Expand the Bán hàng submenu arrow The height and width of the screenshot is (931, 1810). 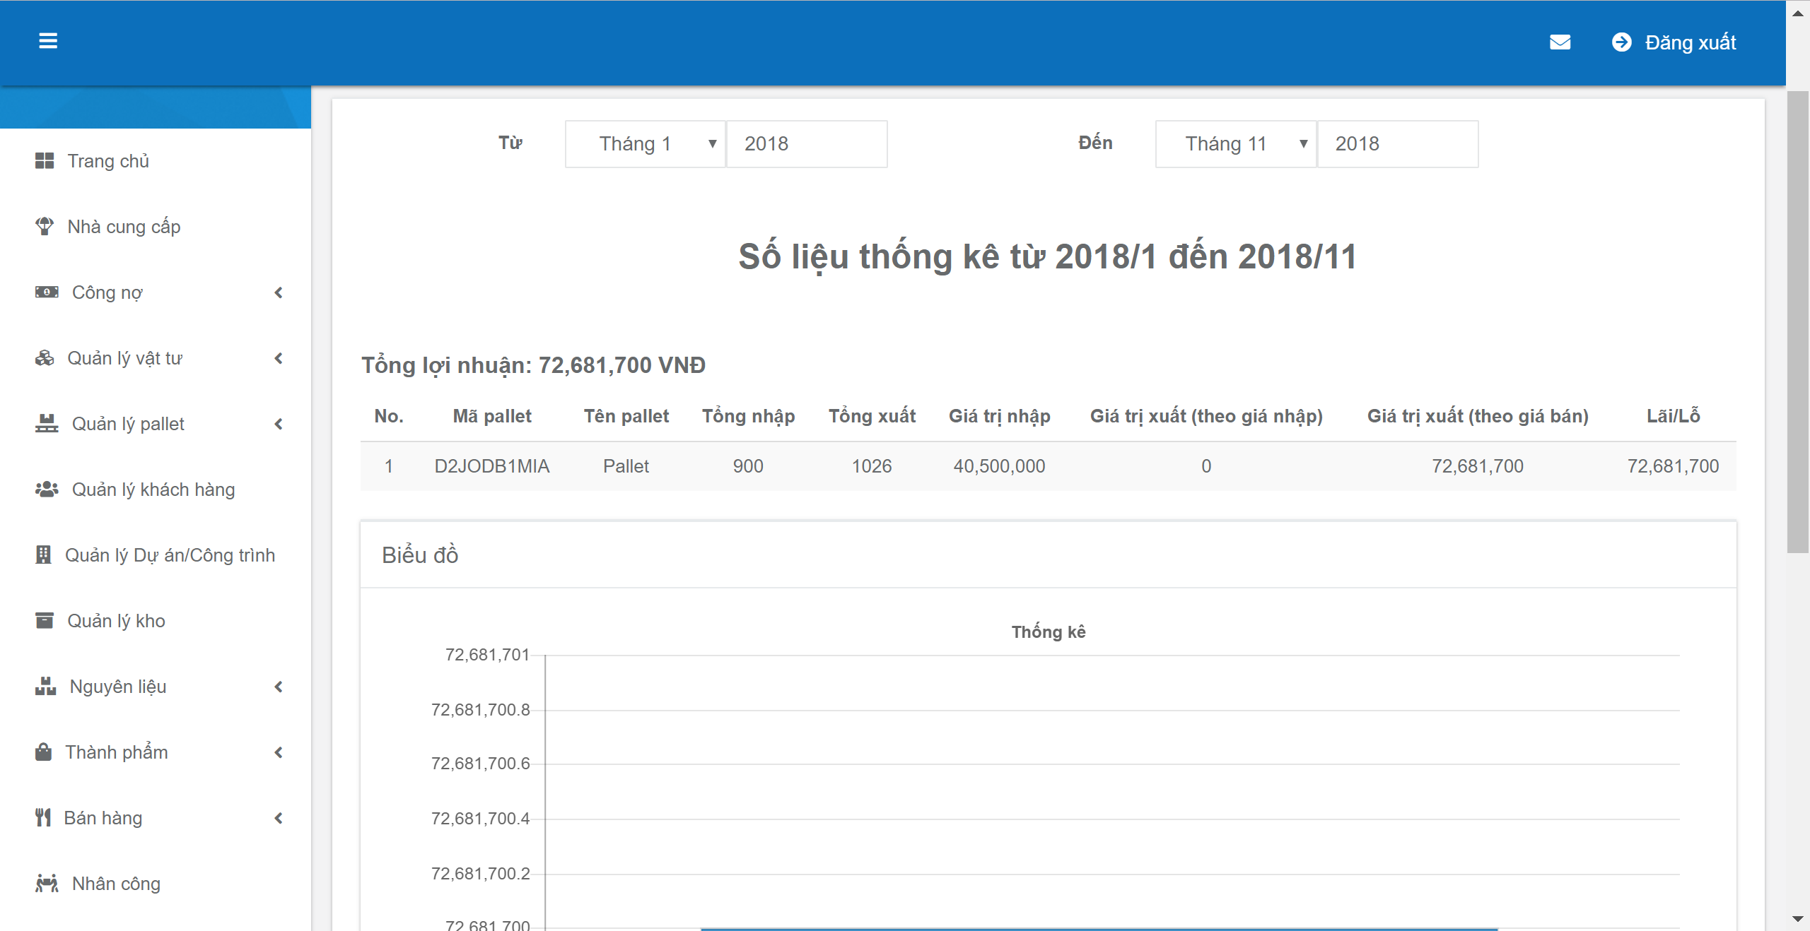[x=279, y=818]
